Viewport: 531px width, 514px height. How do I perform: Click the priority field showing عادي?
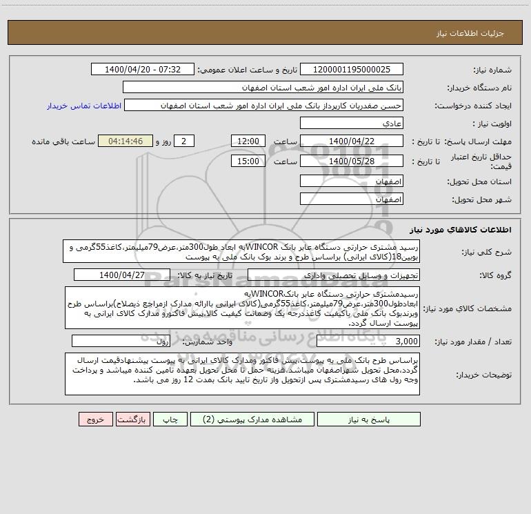point(352,123)
